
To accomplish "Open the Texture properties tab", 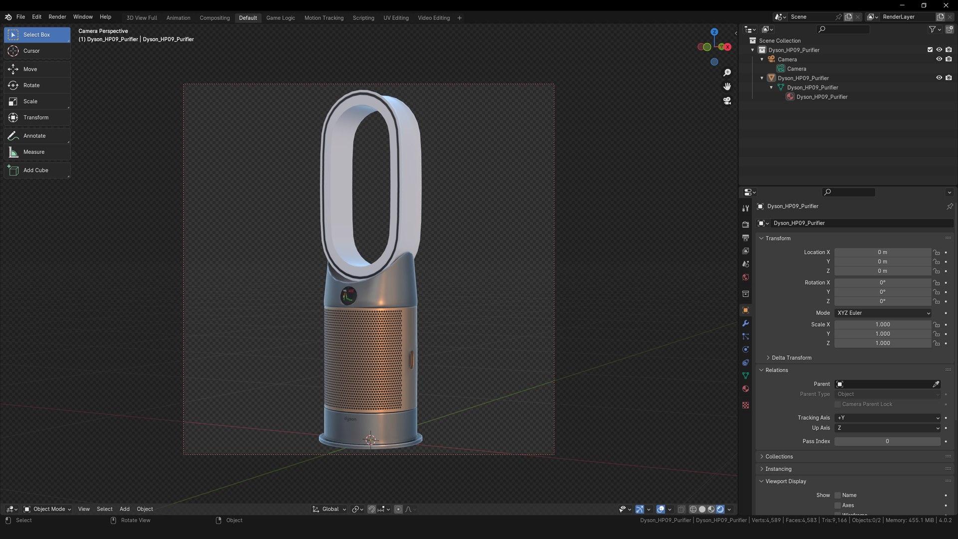I will pos(745,405).
